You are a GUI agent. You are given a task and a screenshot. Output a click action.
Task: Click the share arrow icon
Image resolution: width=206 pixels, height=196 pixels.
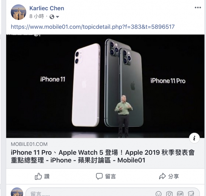pos(163,176)
